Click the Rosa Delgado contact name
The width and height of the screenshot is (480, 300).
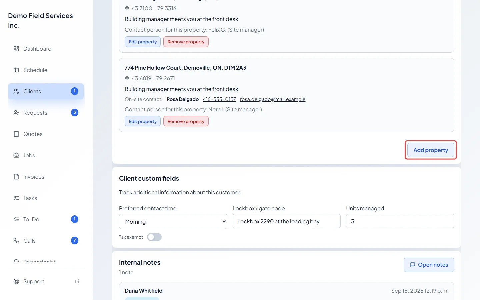point(183,99)
